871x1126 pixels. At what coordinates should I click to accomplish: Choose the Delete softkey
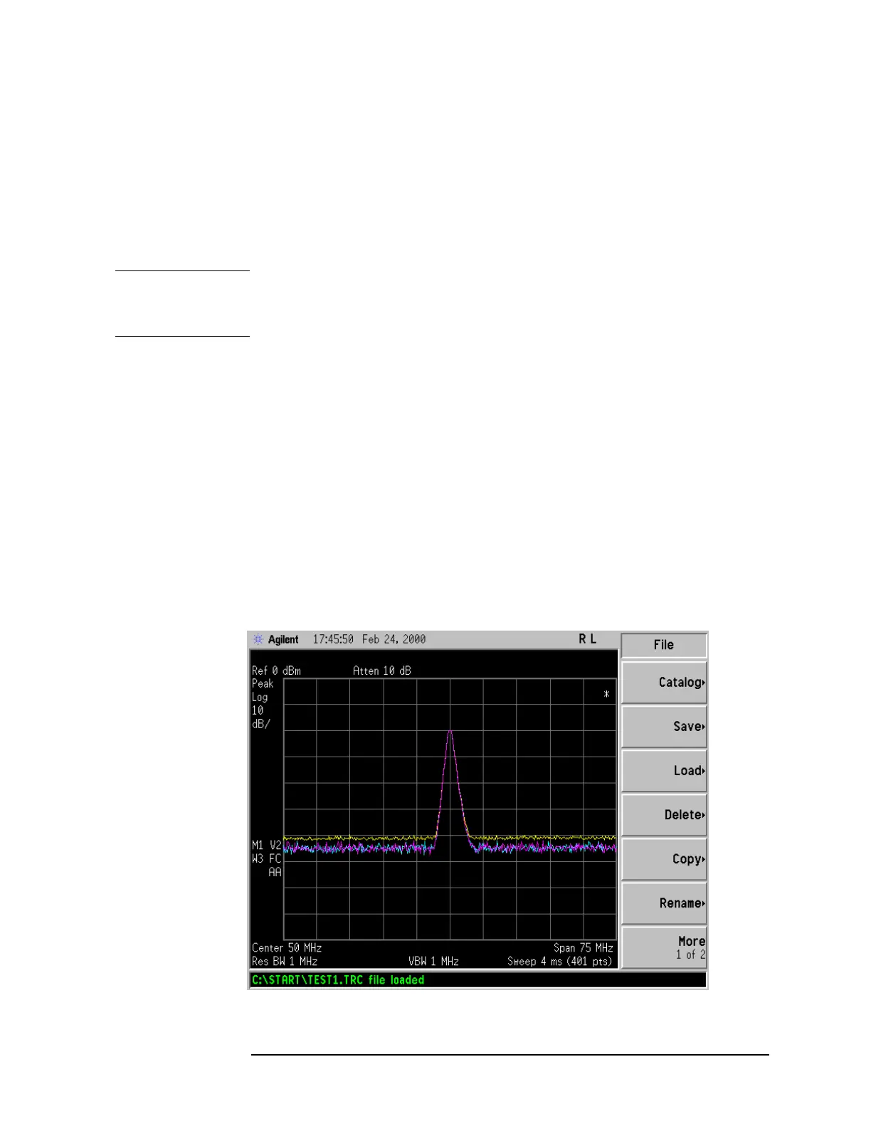click(x=664, y=815)
